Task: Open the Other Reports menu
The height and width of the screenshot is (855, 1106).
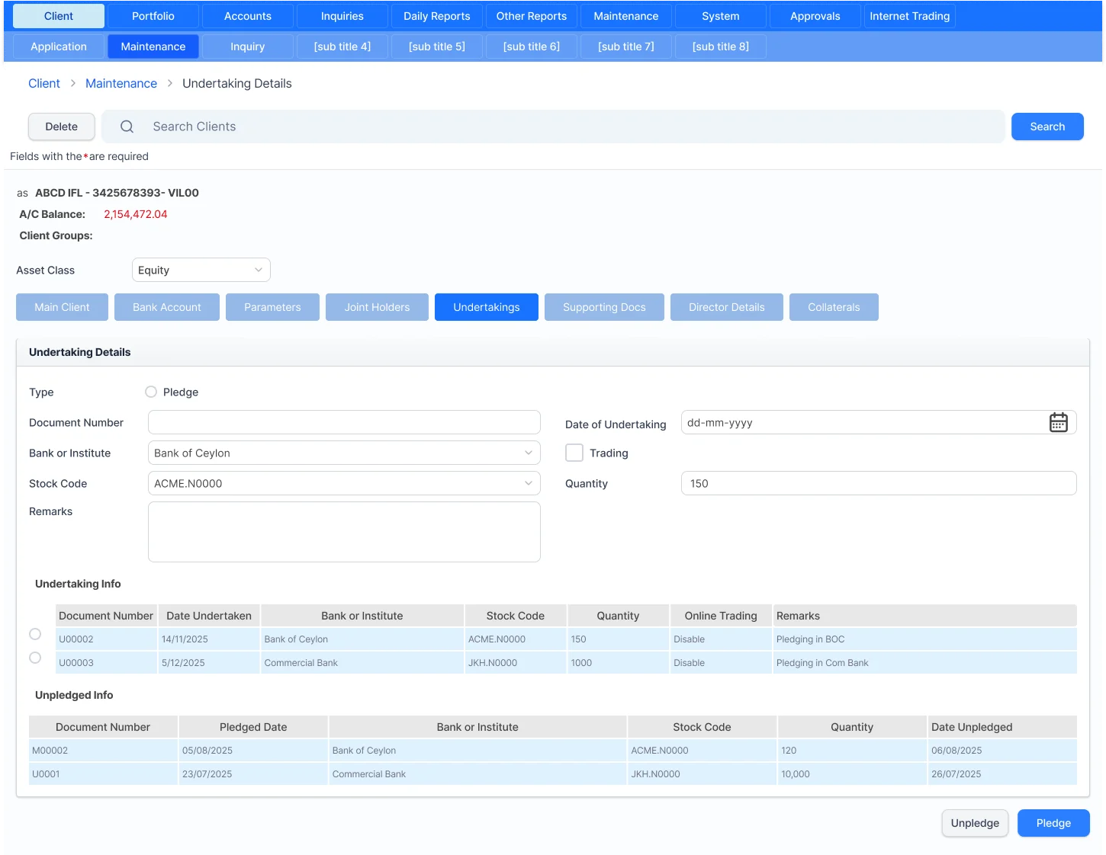Action: [532, 16]
